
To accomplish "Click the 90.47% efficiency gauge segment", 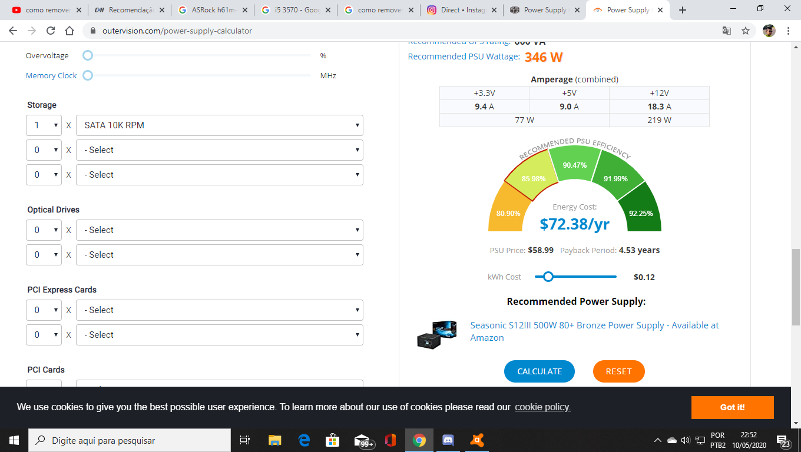I will click(x=574, y=164).
